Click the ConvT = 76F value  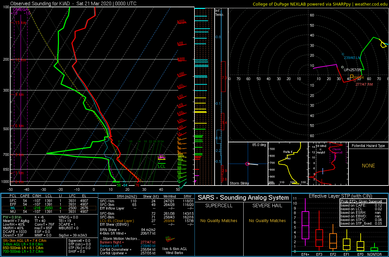pos(44,224)
